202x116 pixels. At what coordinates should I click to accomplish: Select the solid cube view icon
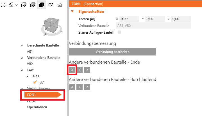click(x=42, y=5)
